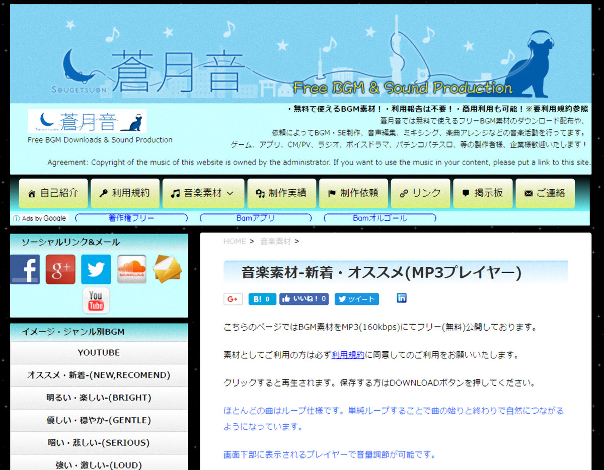Viewport: 604px width, 470px height.
Task: Select the 明るい・楽しい-(BRIGHT) category
Action: (x=99, y=398)
